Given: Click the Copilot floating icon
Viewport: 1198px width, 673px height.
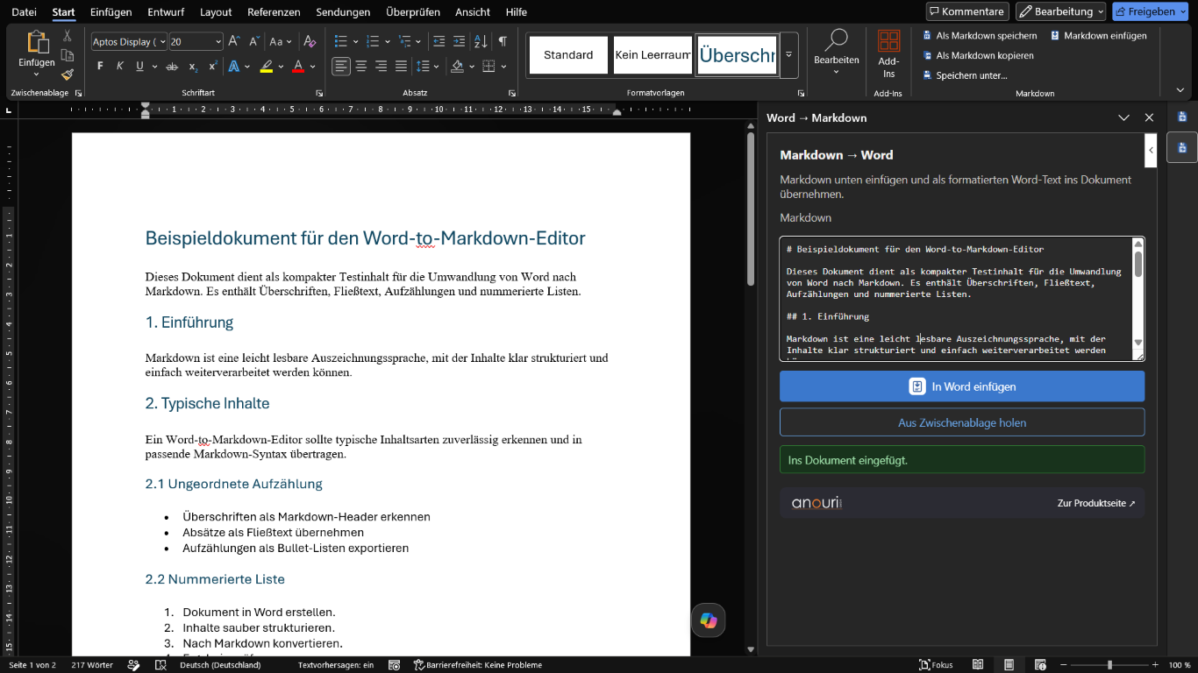Looking at the screenshot, I should click(x=708, y=621).
